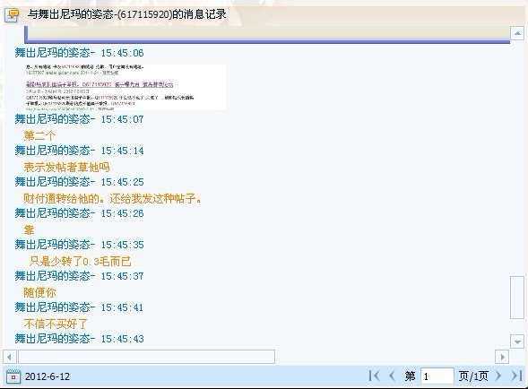Click sender name at timestamp 15:45:14
The image size is (528, 389).
[x=55, y=151]
